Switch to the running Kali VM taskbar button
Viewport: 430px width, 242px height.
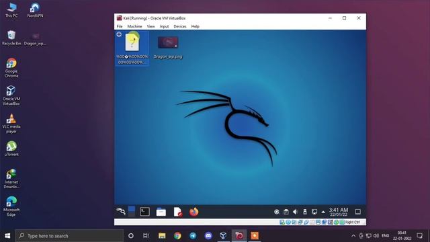(x=239, y=236)
